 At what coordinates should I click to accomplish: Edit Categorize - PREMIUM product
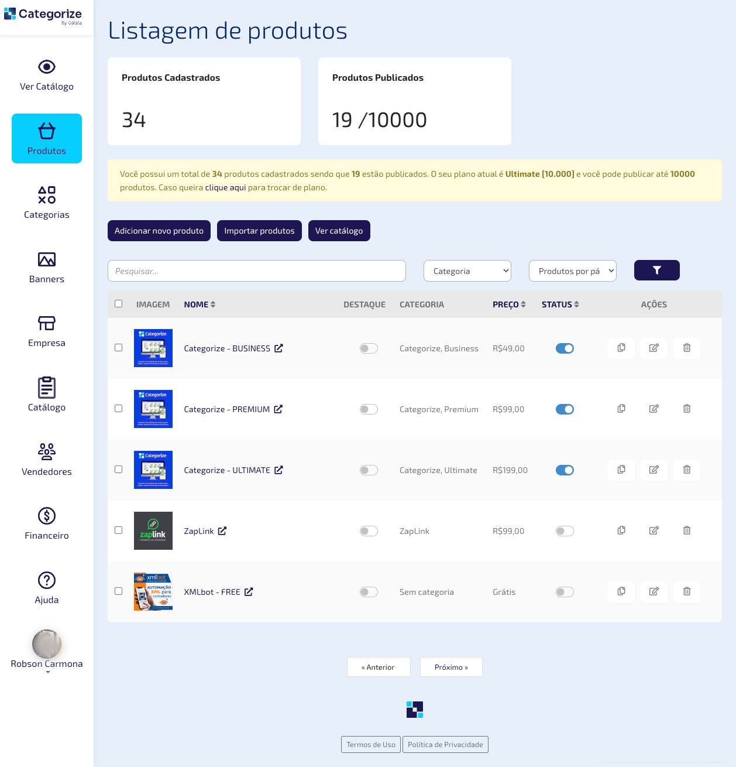pyautogui.click(x=654, y=409)
